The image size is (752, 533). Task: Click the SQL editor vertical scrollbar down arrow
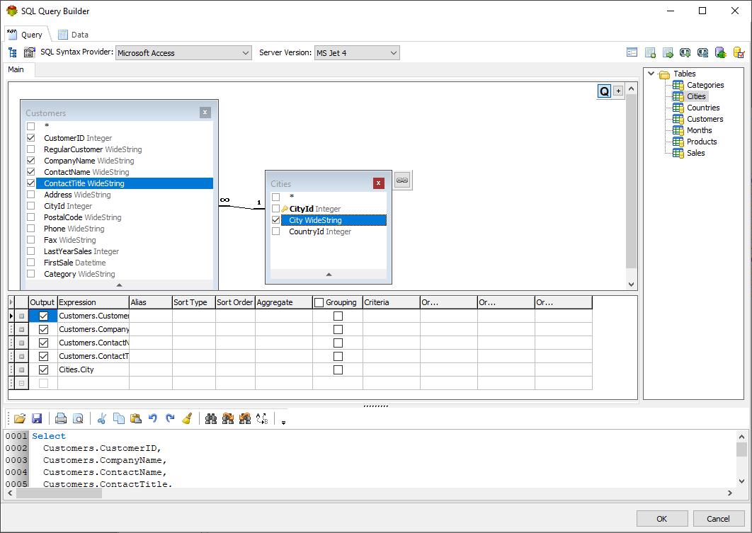coord(741,481)
